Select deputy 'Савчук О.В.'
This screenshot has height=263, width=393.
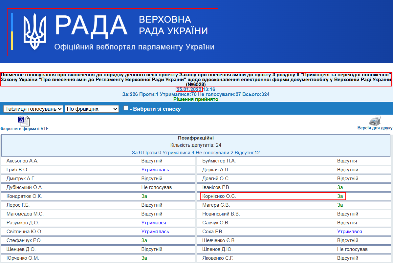[x=216, y=222]
